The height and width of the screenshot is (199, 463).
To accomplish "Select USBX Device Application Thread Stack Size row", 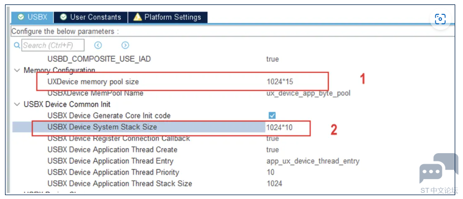I will point(120,184).
